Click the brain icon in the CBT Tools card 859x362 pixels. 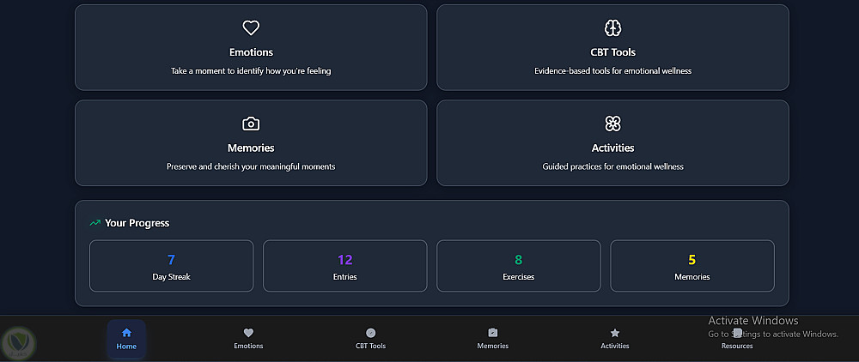tap(612, 28)
